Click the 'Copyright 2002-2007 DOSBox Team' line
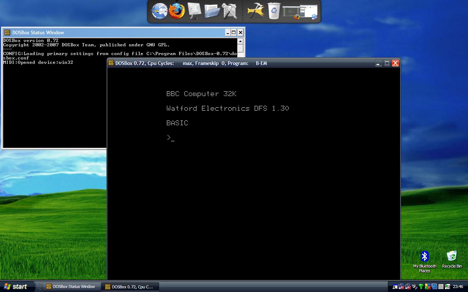 pyautogui.click(x=86, y=45)
